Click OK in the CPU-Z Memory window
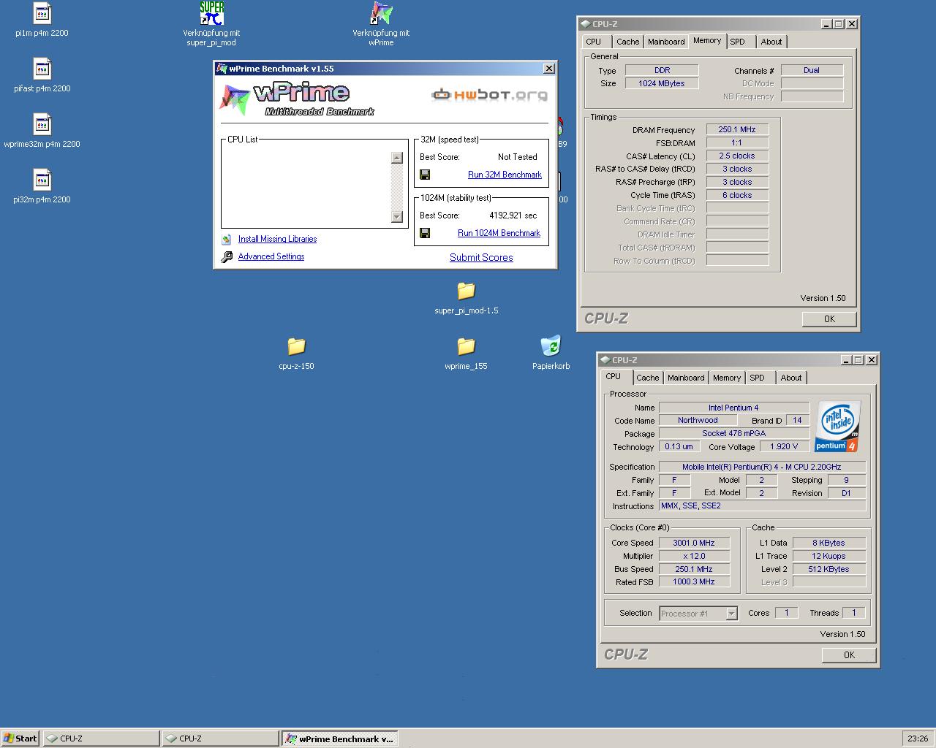The width and height of the screenshot is (936, 748). click(829, 319)
